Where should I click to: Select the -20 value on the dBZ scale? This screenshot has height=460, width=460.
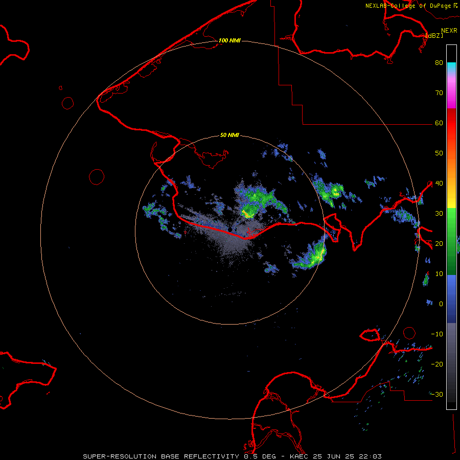coord(437,364)
